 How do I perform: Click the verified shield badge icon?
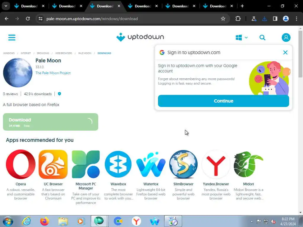tap(59, 94)
